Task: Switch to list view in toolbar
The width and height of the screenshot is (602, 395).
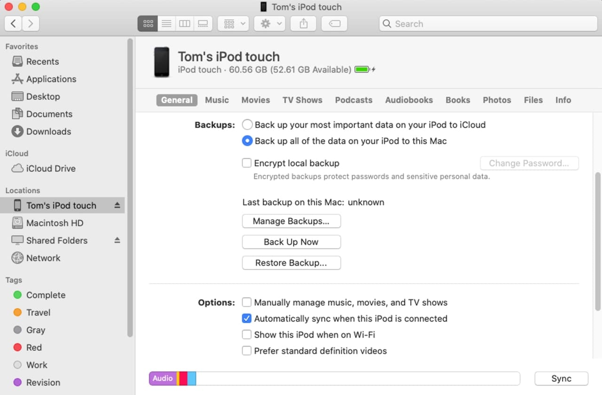Action: click(166, 23)
